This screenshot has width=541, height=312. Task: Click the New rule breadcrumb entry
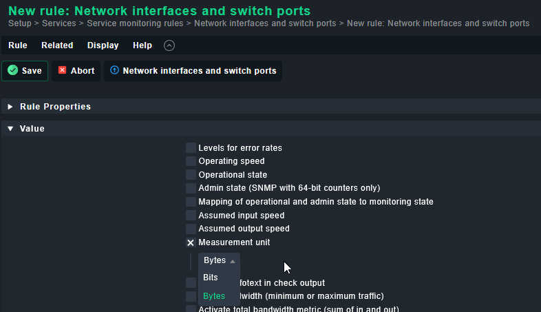click(438, 23)
